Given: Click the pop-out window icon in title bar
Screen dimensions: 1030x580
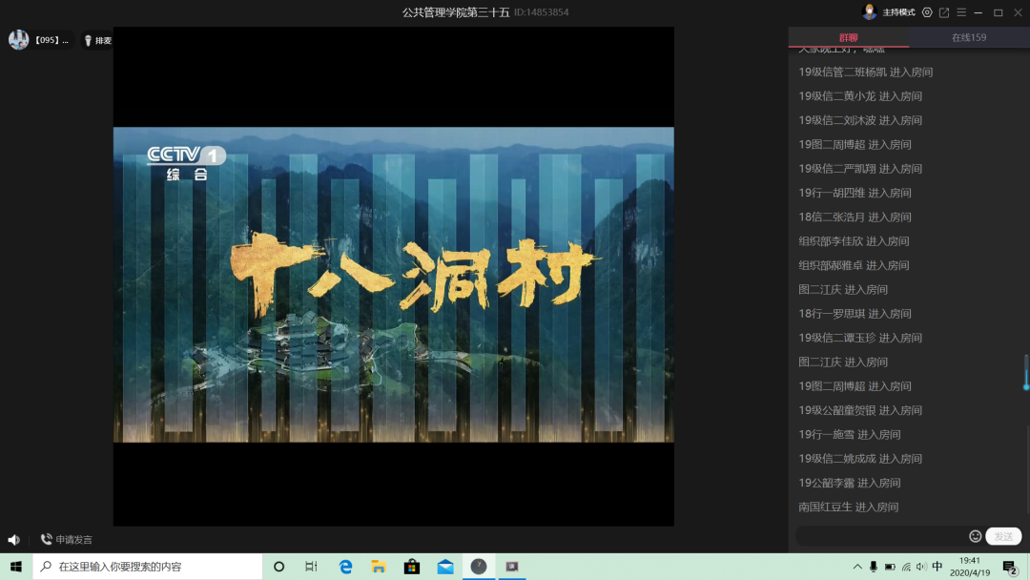Looking at the screenshot, I should [944, 12].
